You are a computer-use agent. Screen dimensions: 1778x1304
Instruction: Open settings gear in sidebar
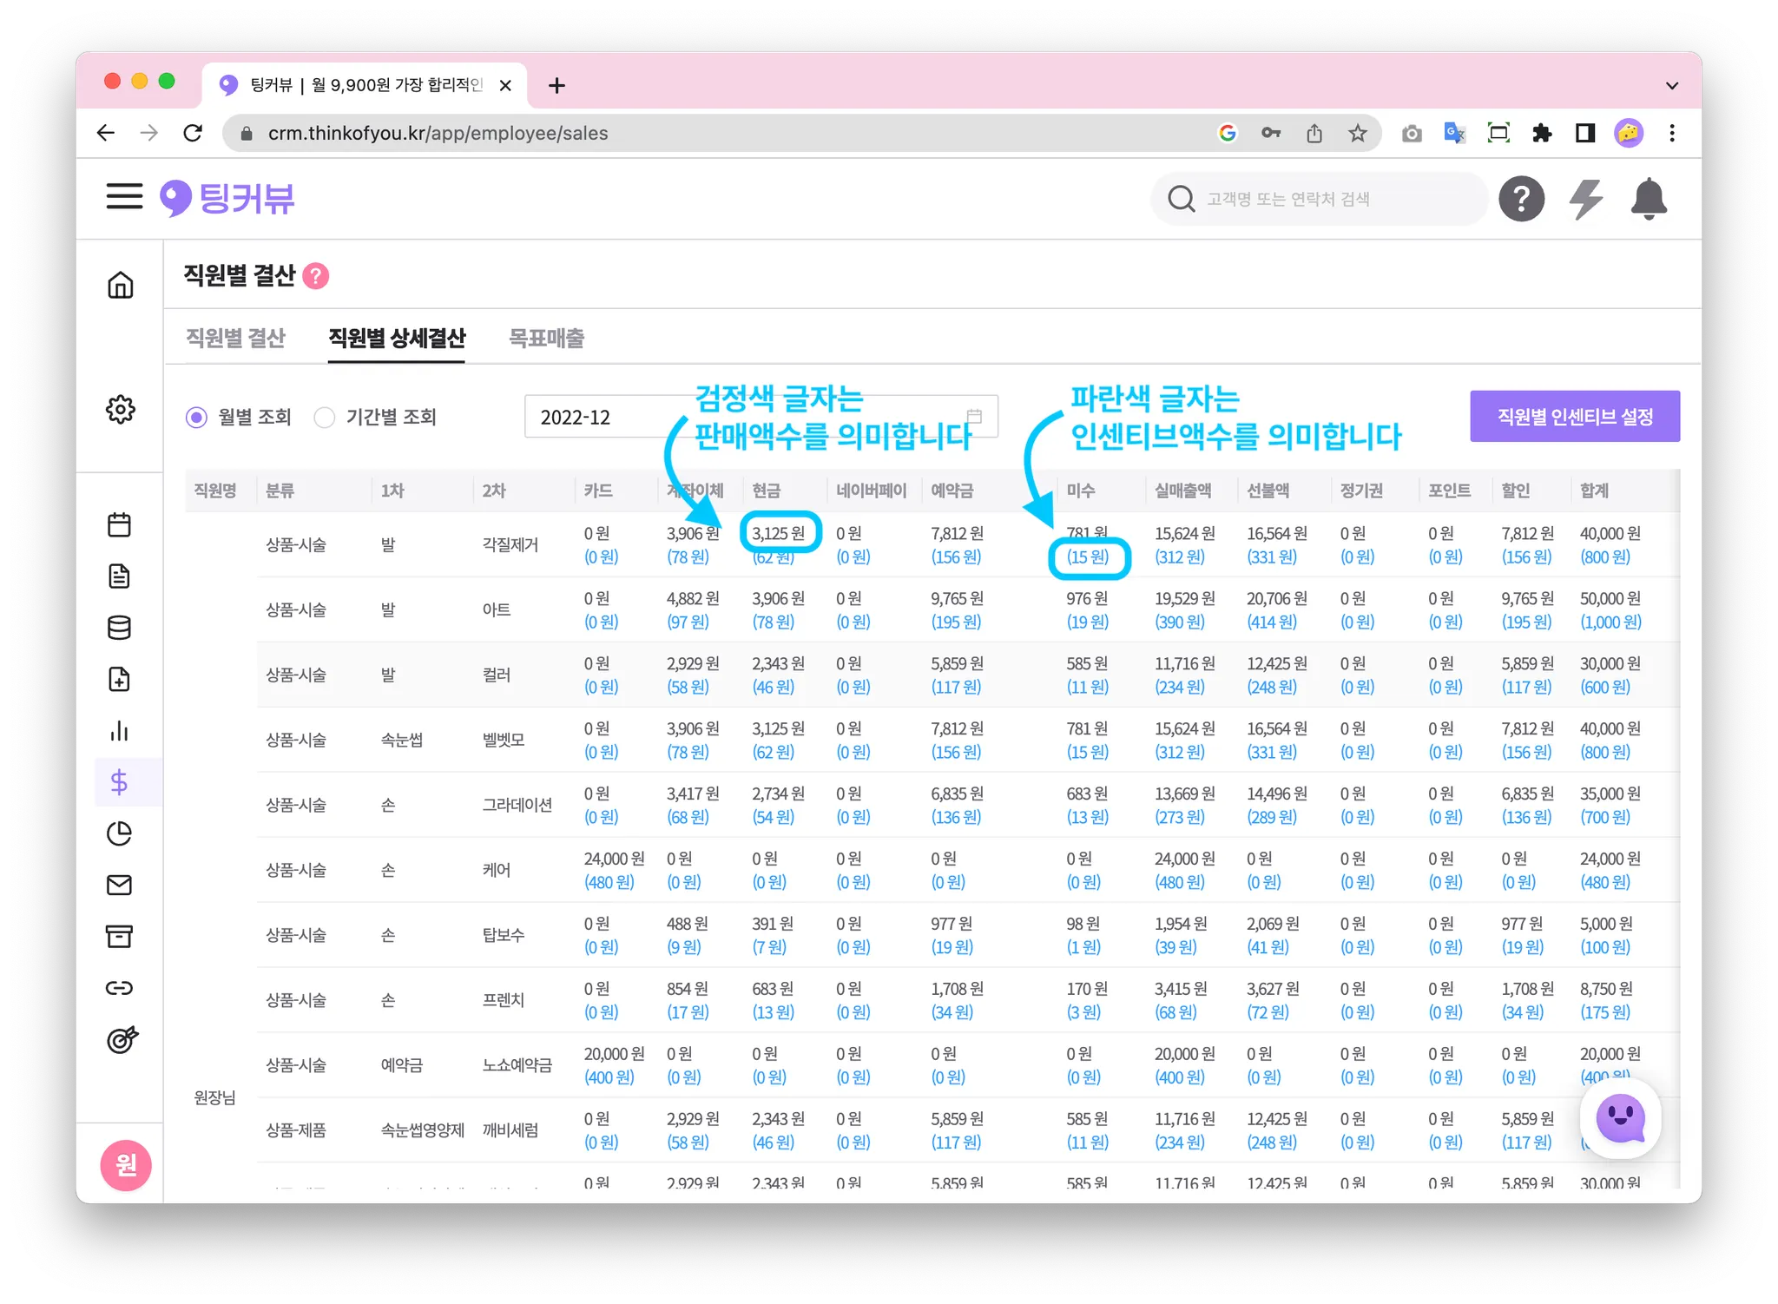121,409
